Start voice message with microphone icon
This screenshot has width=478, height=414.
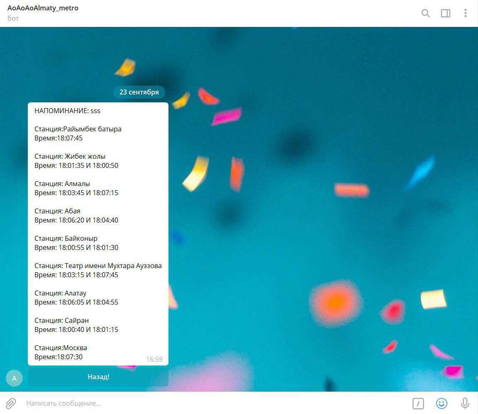click(465, 403)
